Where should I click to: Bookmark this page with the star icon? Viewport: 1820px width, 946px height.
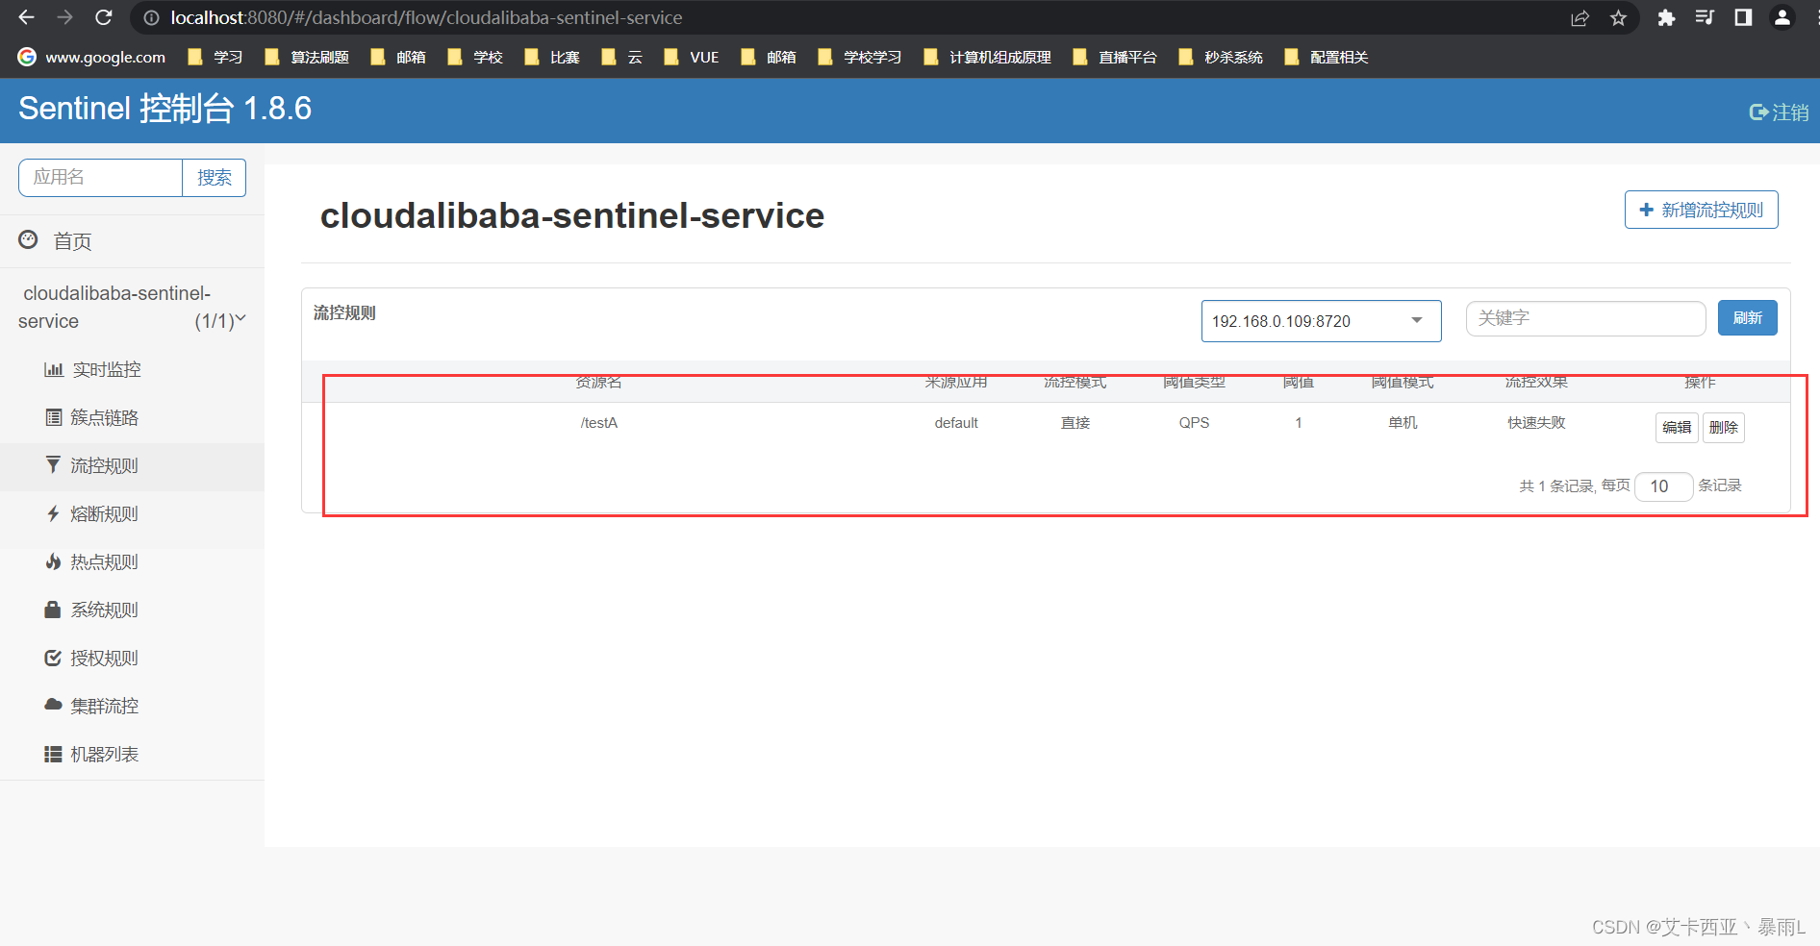1618,18
